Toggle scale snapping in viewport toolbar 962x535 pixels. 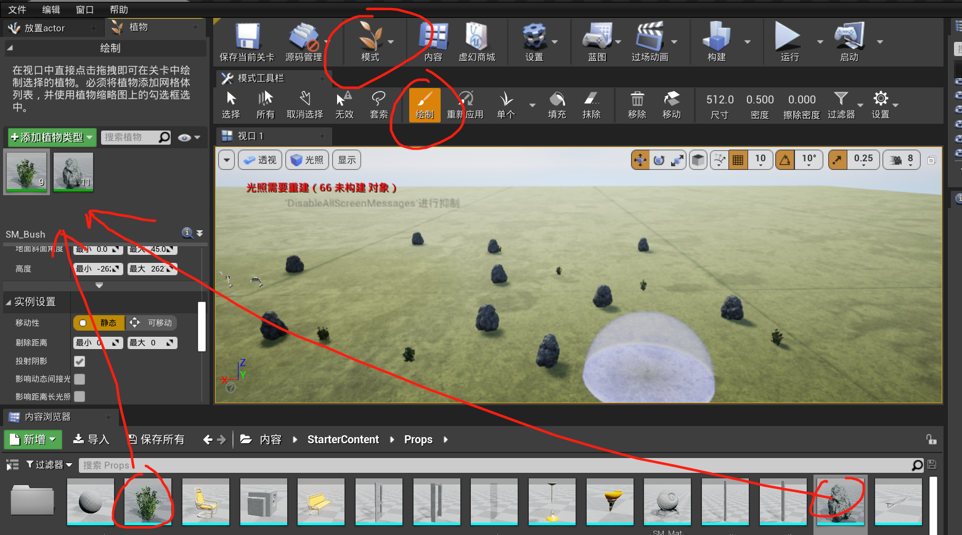pos(838,160)
